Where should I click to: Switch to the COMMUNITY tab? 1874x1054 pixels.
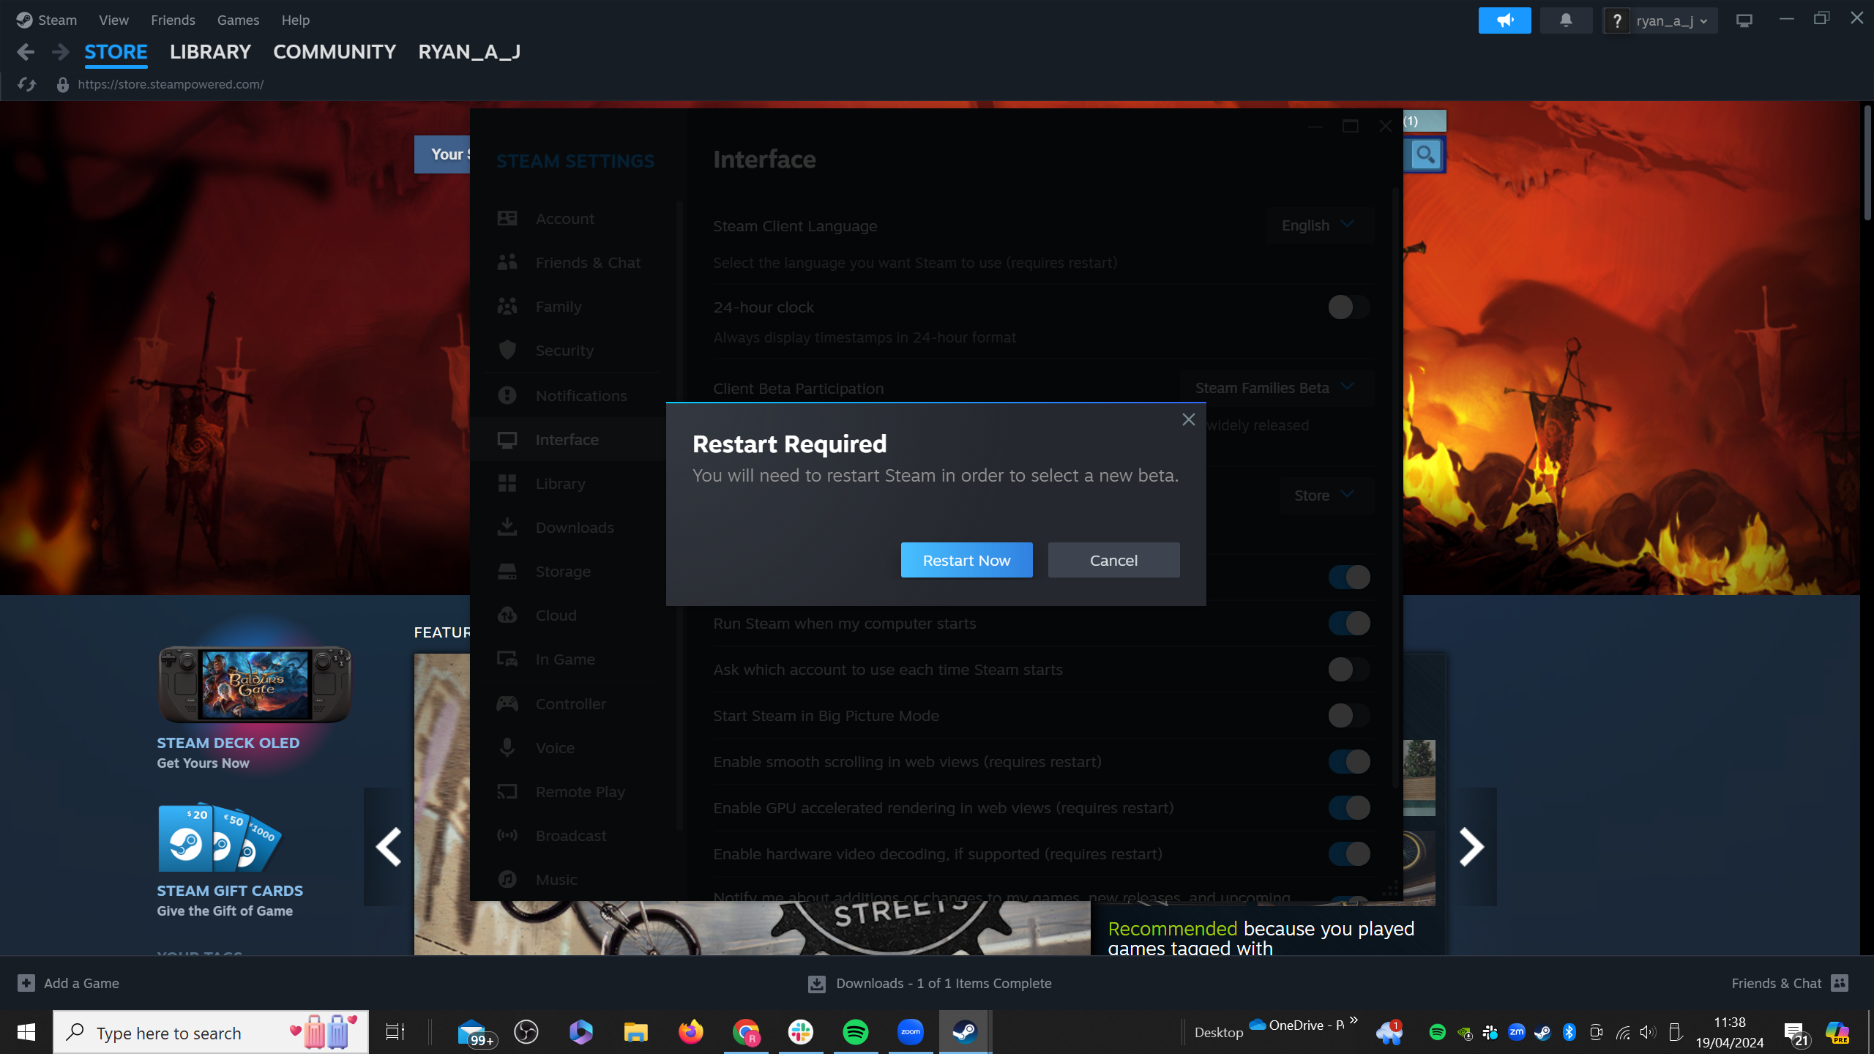click(x=335, y=52)
